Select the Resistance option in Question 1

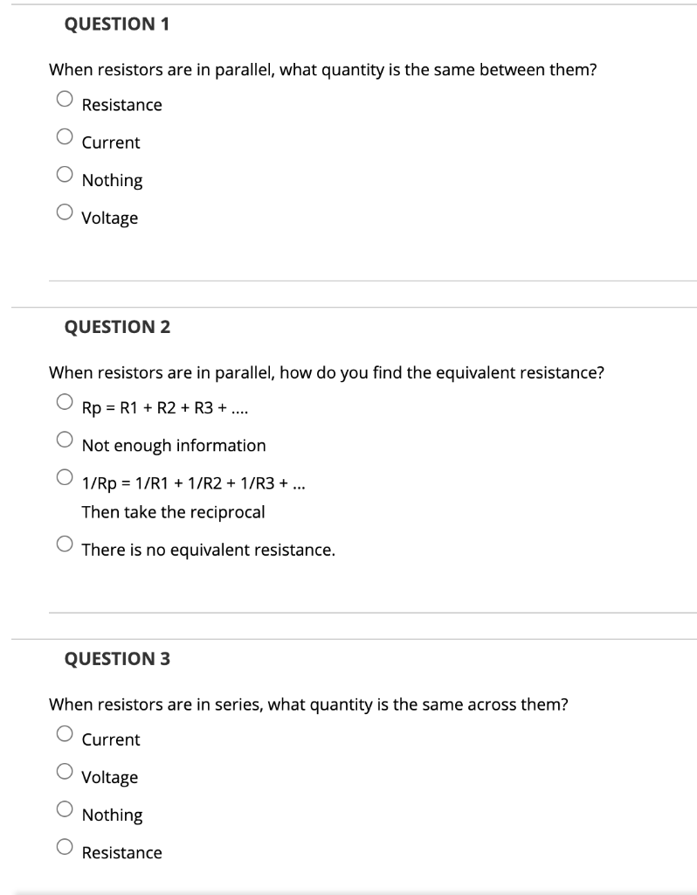click(x=64, y=99)
